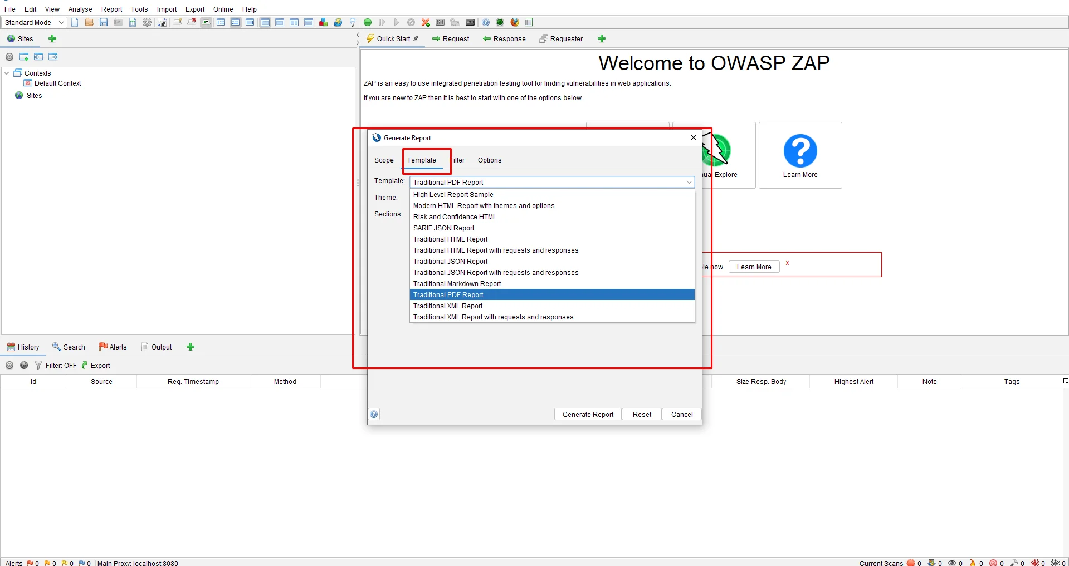The image size is (1069, 566).
Task: Click the help icon in the Generate Report dialog
Action: tap(374, 414)
